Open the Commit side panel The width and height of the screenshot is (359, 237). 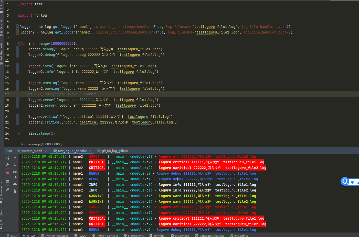coord(2,28)
